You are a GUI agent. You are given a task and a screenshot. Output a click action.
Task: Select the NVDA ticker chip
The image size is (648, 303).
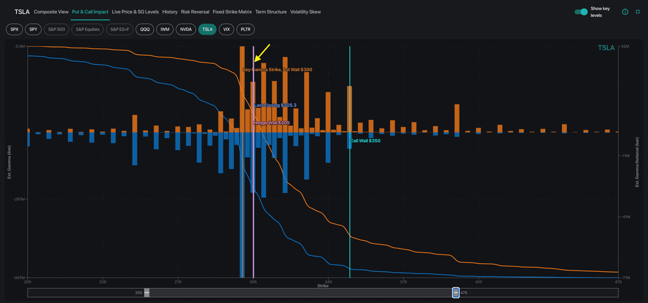tap(186, 29)
